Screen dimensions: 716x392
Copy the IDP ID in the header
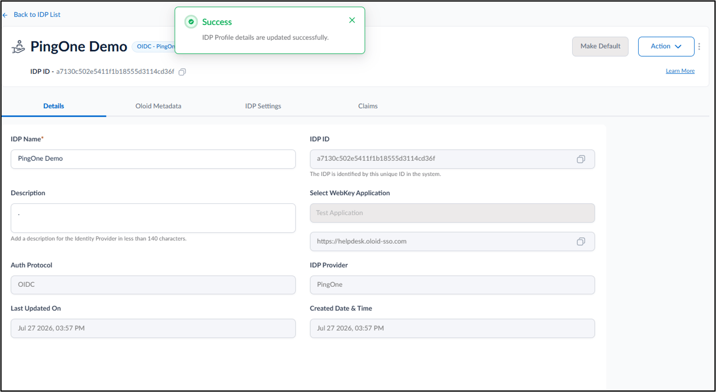[182, 72]
